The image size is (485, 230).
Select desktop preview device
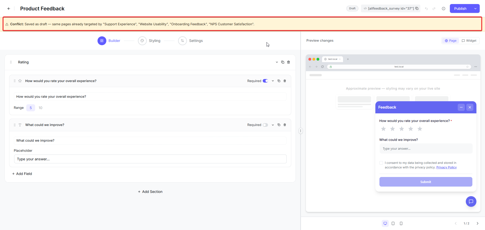[385, 223]
